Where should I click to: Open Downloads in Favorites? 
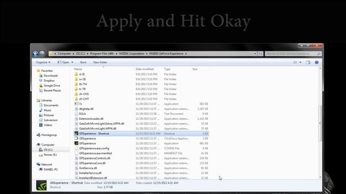pyautogui.click(x=50, y=75)
